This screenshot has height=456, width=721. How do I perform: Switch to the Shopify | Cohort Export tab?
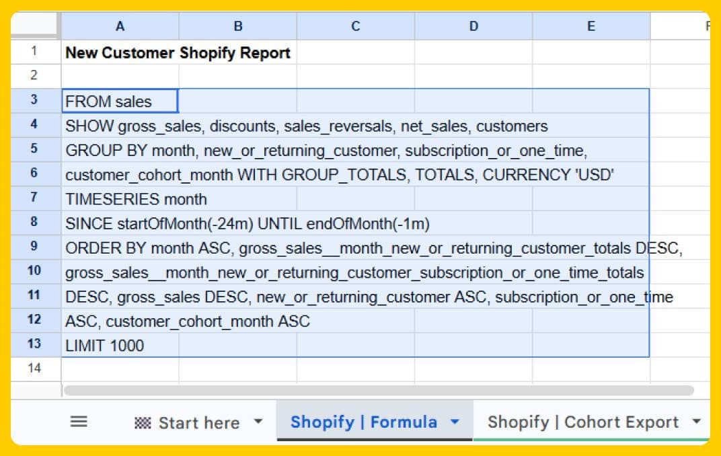pos(583,422)
